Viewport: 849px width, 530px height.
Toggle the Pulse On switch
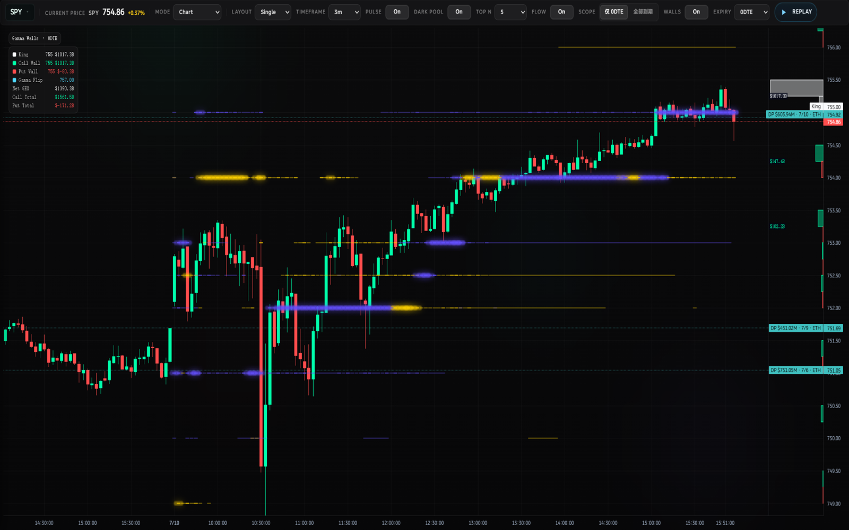397,12
